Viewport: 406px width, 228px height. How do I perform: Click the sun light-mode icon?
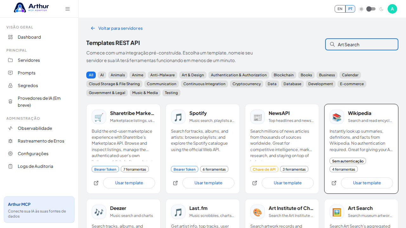[361, 9]
